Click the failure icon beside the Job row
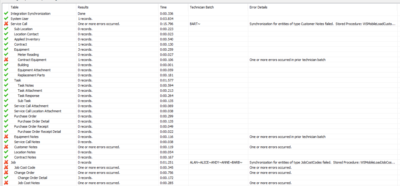 point(6,162)
